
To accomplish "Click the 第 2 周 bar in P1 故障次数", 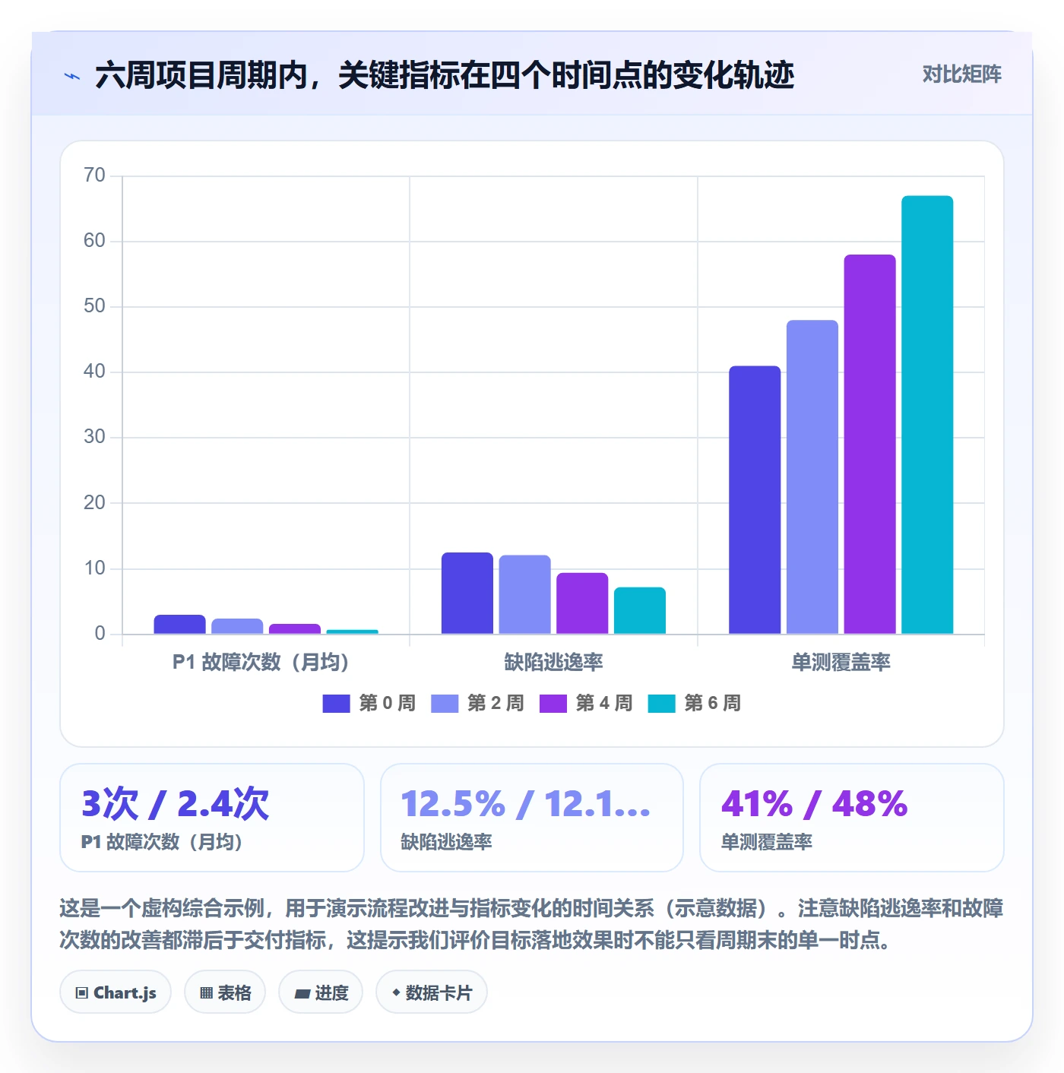I will tap(237, 626).
